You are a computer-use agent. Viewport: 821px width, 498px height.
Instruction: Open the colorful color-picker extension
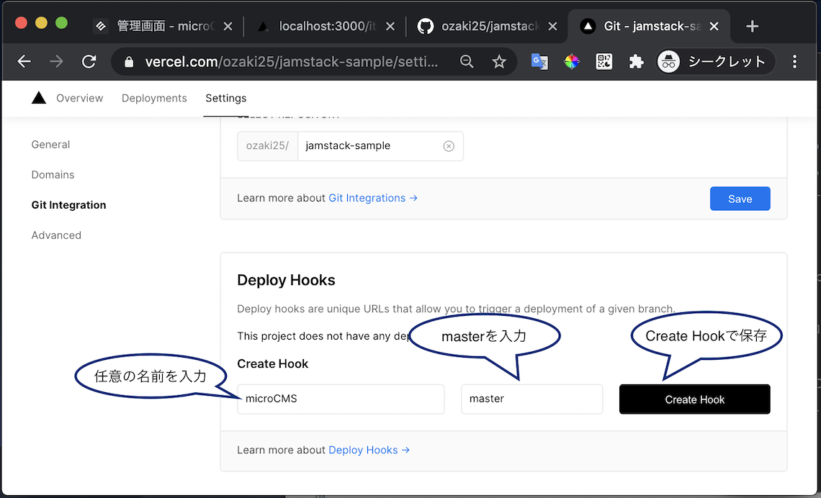click(572, 62)
